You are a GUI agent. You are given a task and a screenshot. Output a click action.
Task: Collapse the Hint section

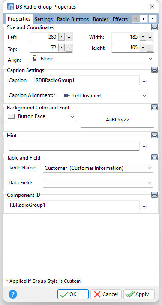154,135
